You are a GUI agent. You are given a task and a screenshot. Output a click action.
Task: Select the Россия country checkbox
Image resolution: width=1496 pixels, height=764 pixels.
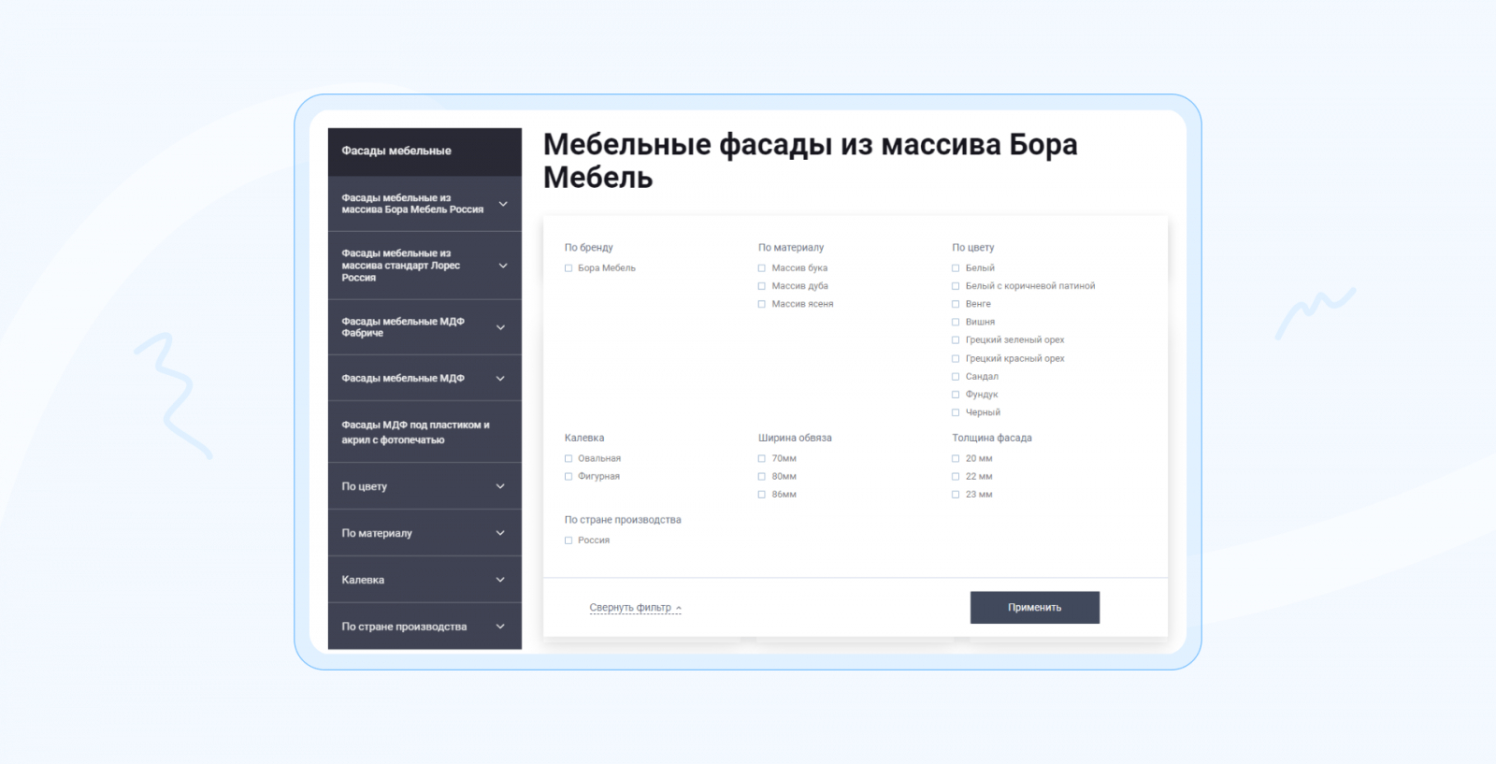568,541
